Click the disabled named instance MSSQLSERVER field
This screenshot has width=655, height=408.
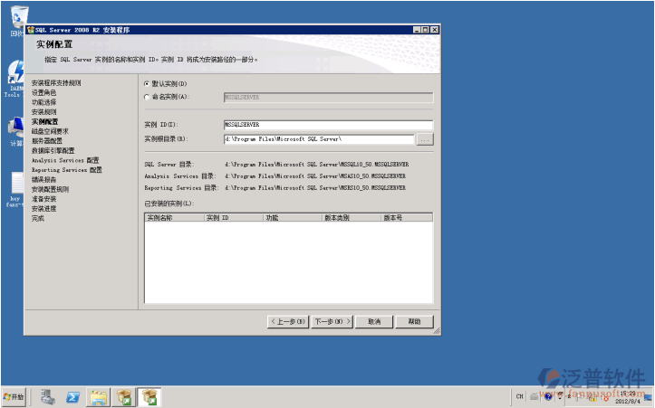[x=328, y=97]
